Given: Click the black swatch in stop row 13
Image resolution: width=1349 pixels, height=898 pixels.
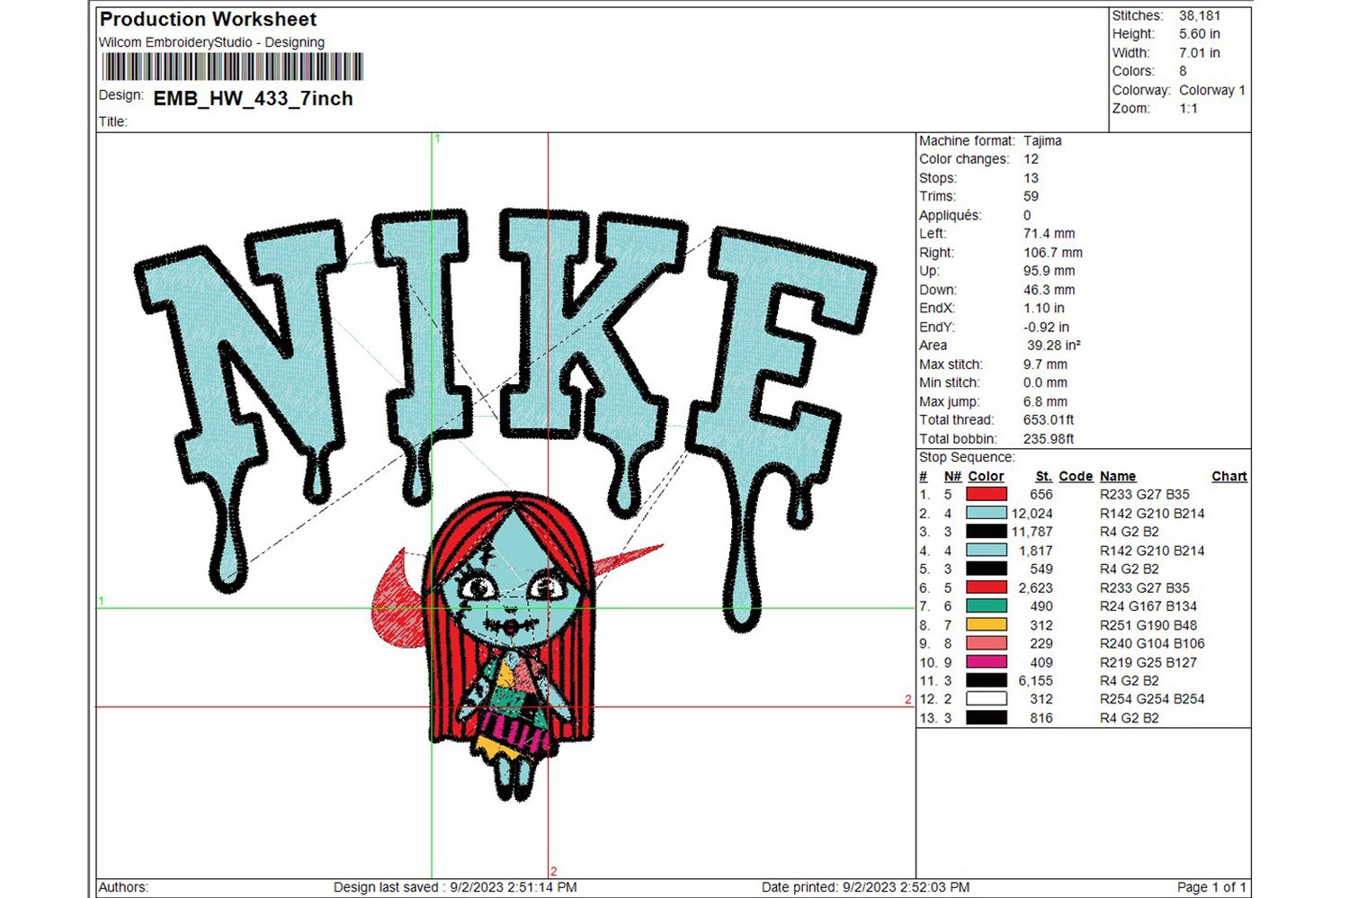Looking at the screenshot, I should point(987,718).
